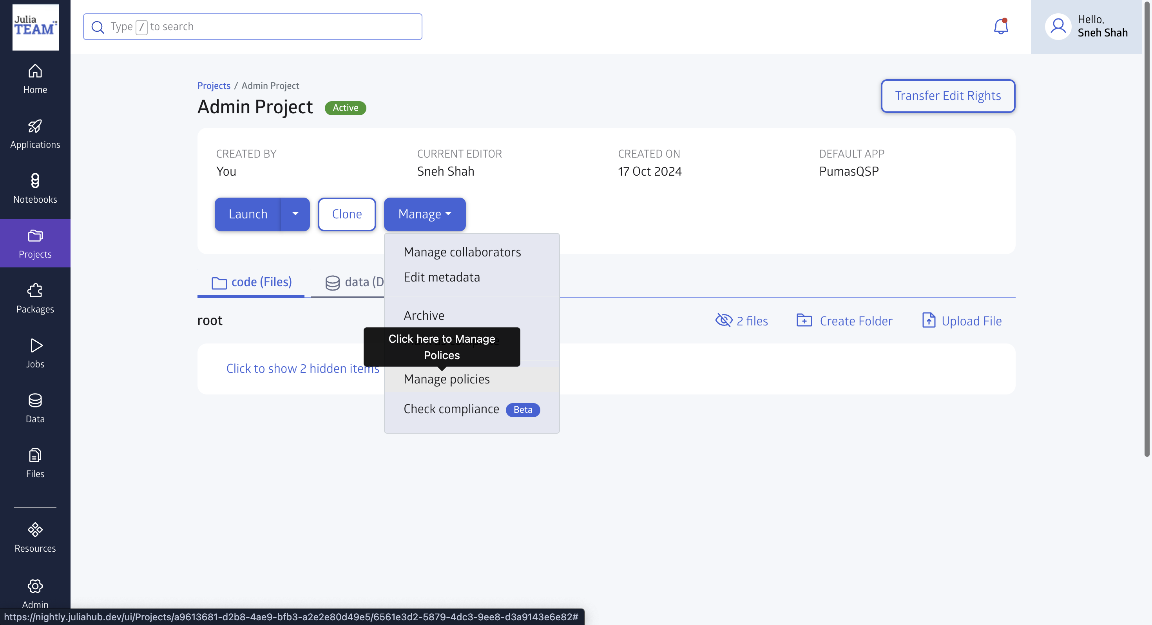Expand the Launch button dropdown arrow
Image resolution: width=1152 pixels, height=625 pixels.
tap(295, 214)
